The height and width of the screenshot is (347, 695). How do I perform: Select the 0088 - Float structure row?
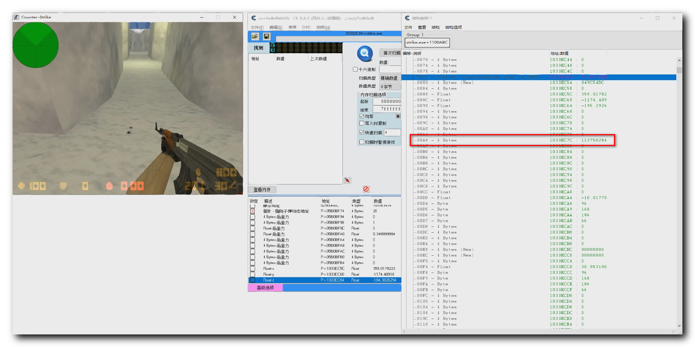540,94
